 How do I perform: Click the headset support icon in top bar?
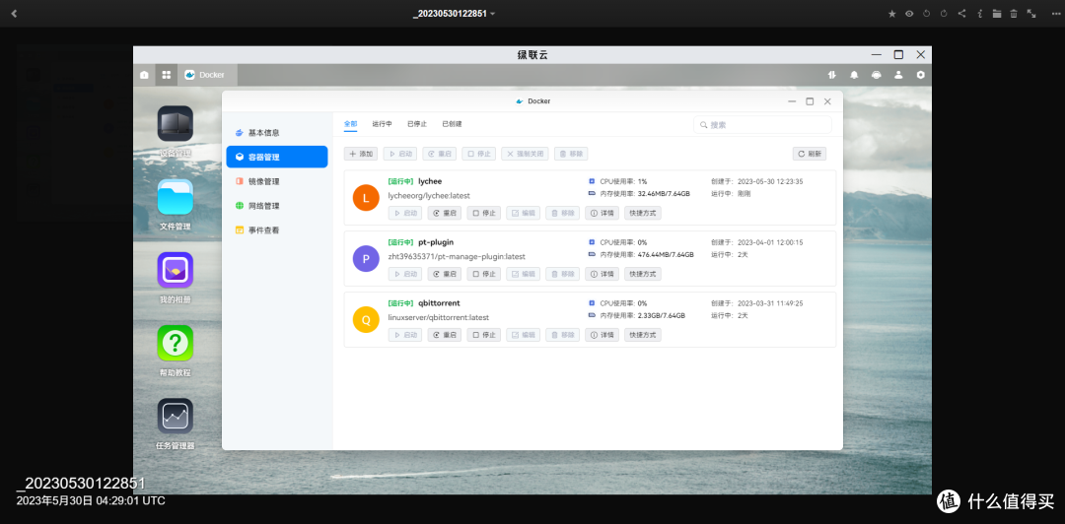point(877,75)
